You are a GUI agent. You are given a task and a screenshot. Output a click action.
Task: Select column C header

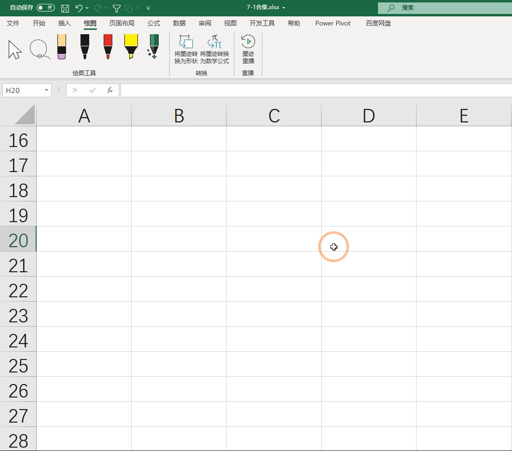[x=274, y=116]
